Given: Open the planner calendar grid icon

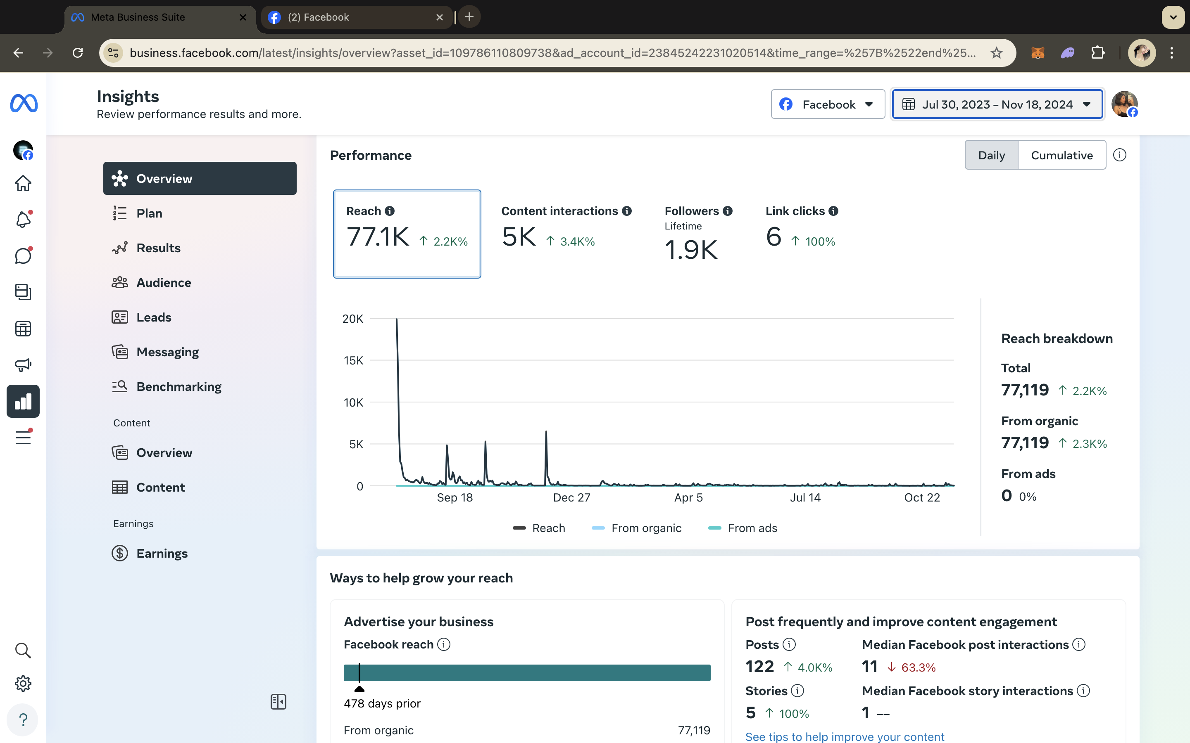Looking at the screenshot, I should point(23,328).
